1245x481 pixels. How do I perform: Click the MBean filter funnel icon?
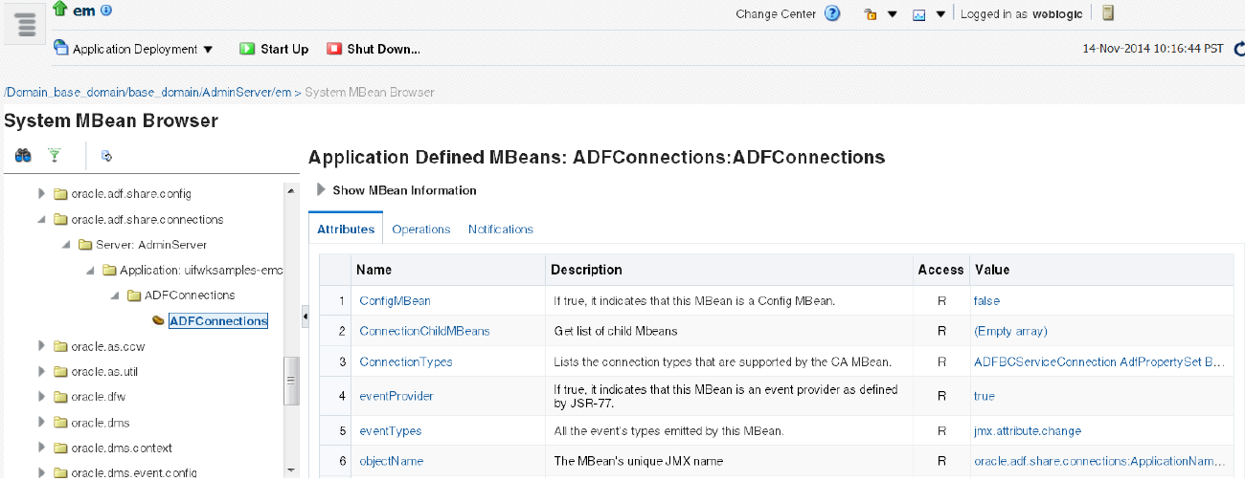tap(55, 155)
